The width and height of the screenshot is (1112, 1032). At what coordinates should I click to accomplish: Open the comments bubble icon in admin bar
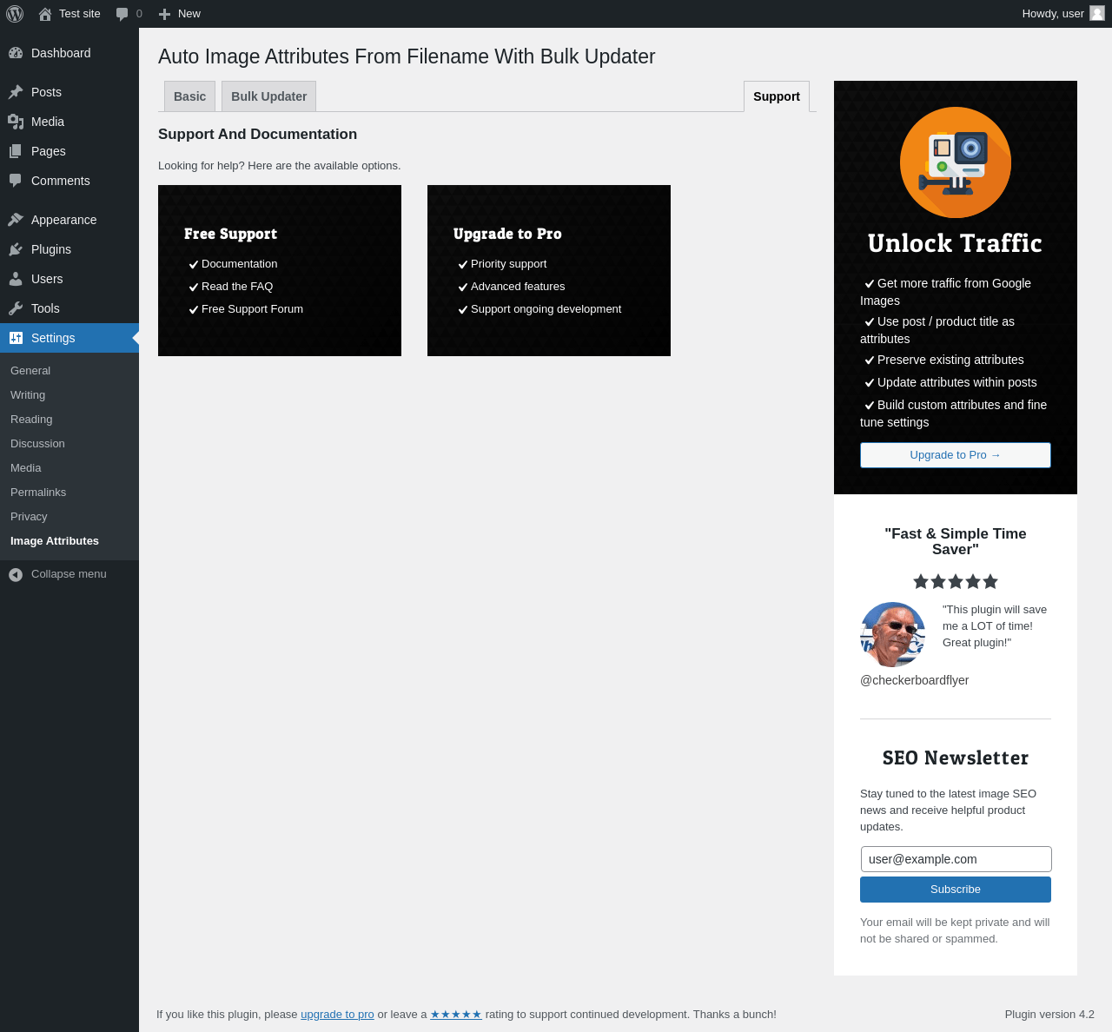pos(122,14)
